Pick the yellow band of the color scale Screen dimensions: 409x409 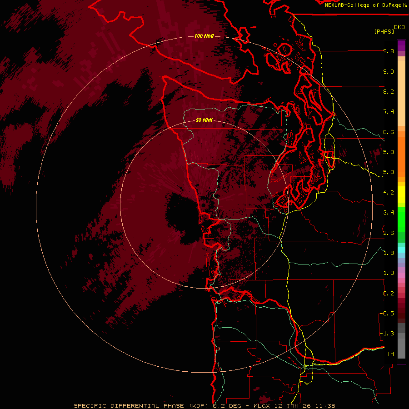tap(401, 195)
